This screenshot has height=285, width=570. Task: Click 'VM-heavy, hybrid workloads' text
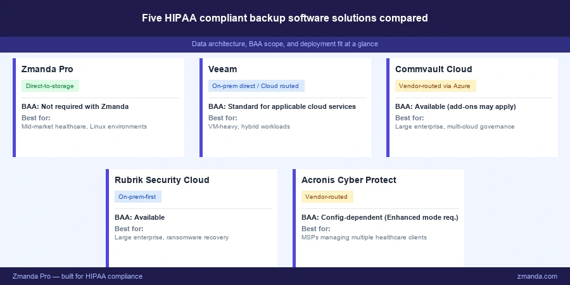pos(249,127)
